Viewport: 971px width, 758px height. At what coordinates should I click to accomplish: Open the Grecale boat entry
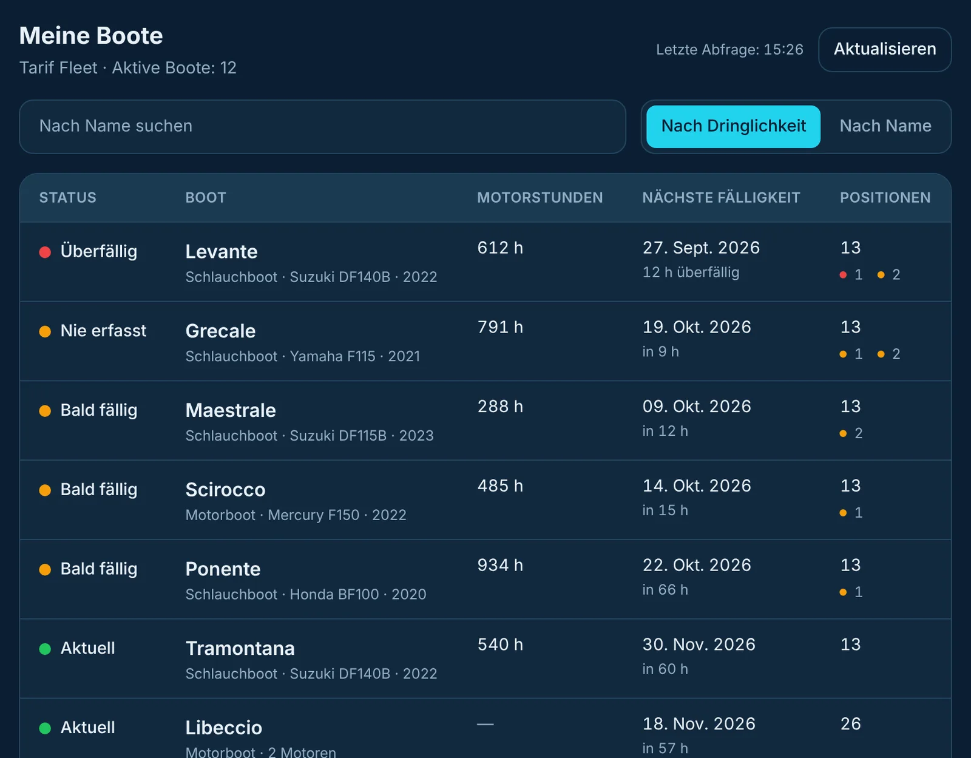pyautogui.click(x=485, y=341)
